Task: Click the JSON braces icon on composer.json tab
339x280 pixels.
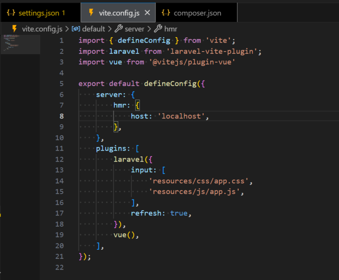Action: pos(166,13)
